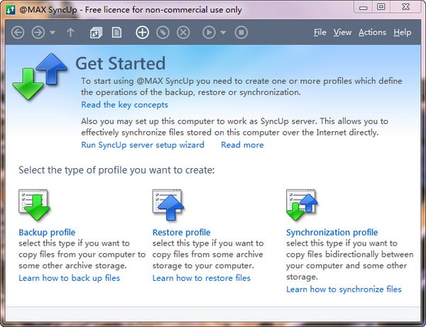
Task: Click the Up one level arrow
Action: [x=70, y=32]
